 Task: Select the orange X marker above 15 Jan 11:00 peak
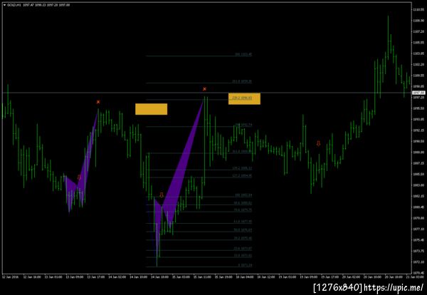pos(204,89)
